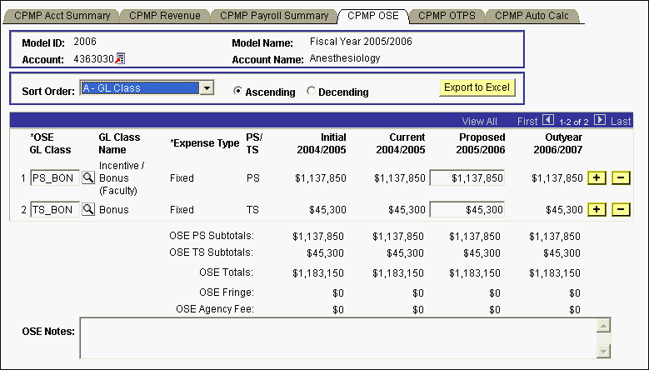
Task: Add row after TS_BON with plus button
Action: click(x=597, y=210)
